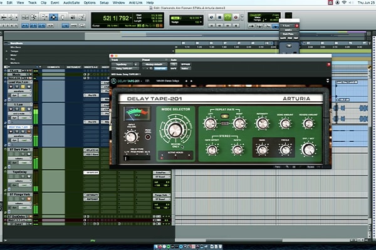Click Return to Zero transport button

click(x=212, y=26)
